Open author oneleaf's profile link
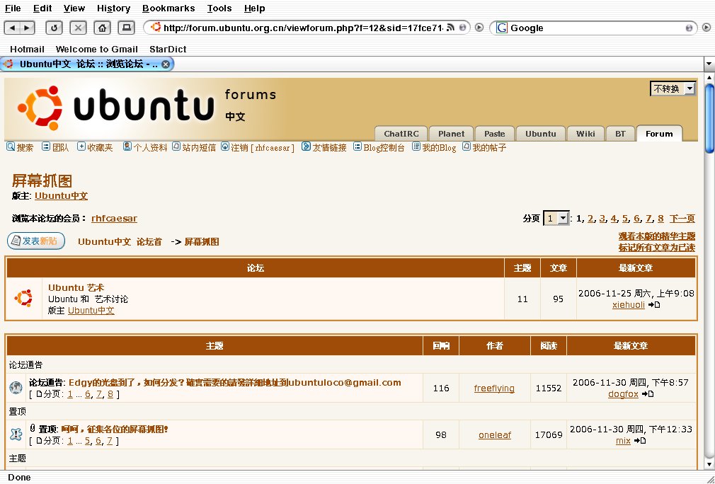715x484 pixels. click(x=495, y=434)
